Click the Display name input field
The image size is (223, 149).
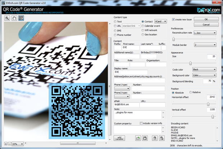click(x=131, y=72)
